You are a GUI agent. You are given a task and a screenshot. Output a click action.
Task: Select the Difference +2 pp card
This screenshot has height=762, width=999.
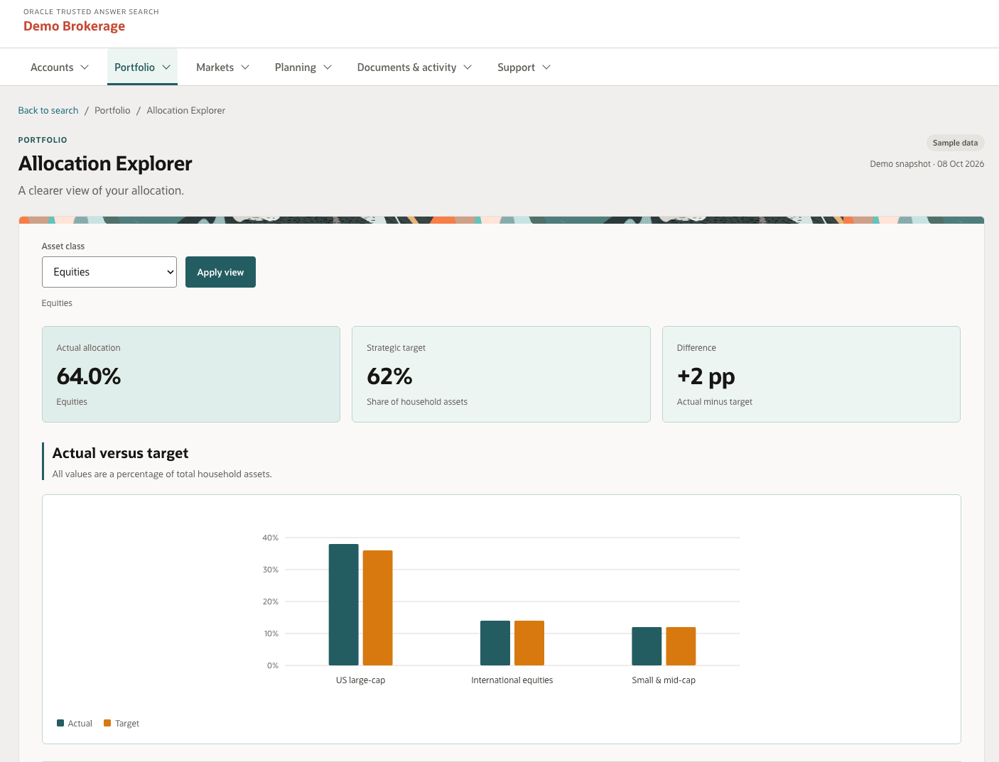click(x=811, y=374)
